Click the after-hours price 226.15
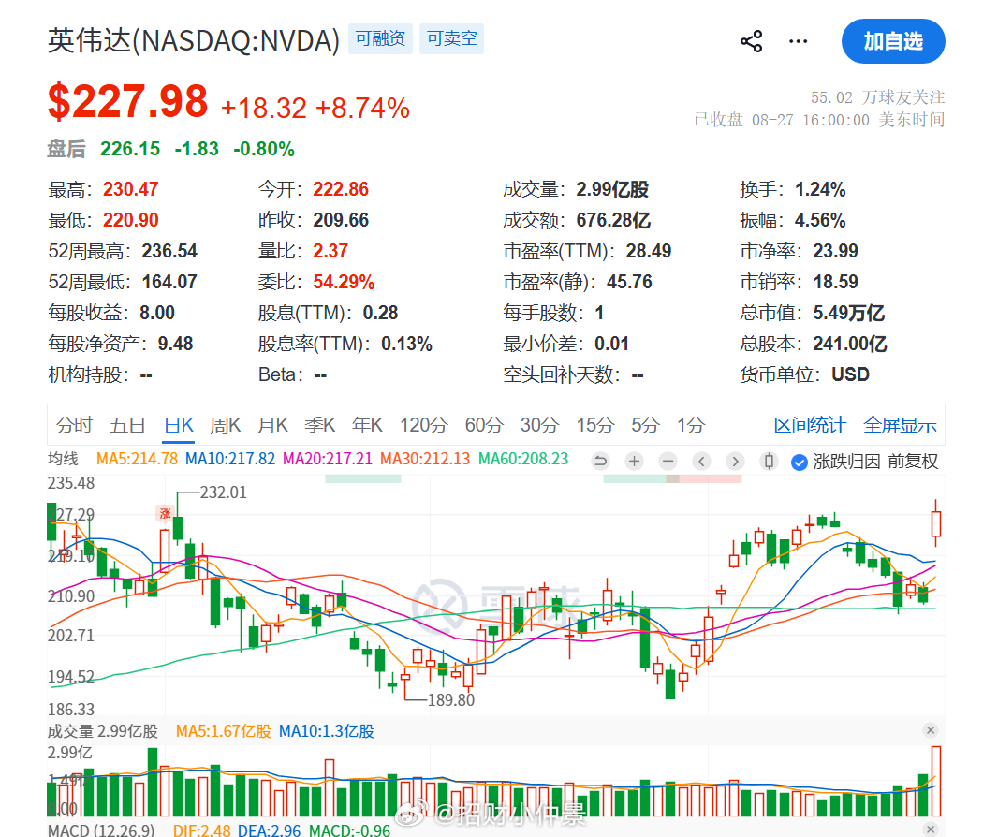 tap(130, 149)
